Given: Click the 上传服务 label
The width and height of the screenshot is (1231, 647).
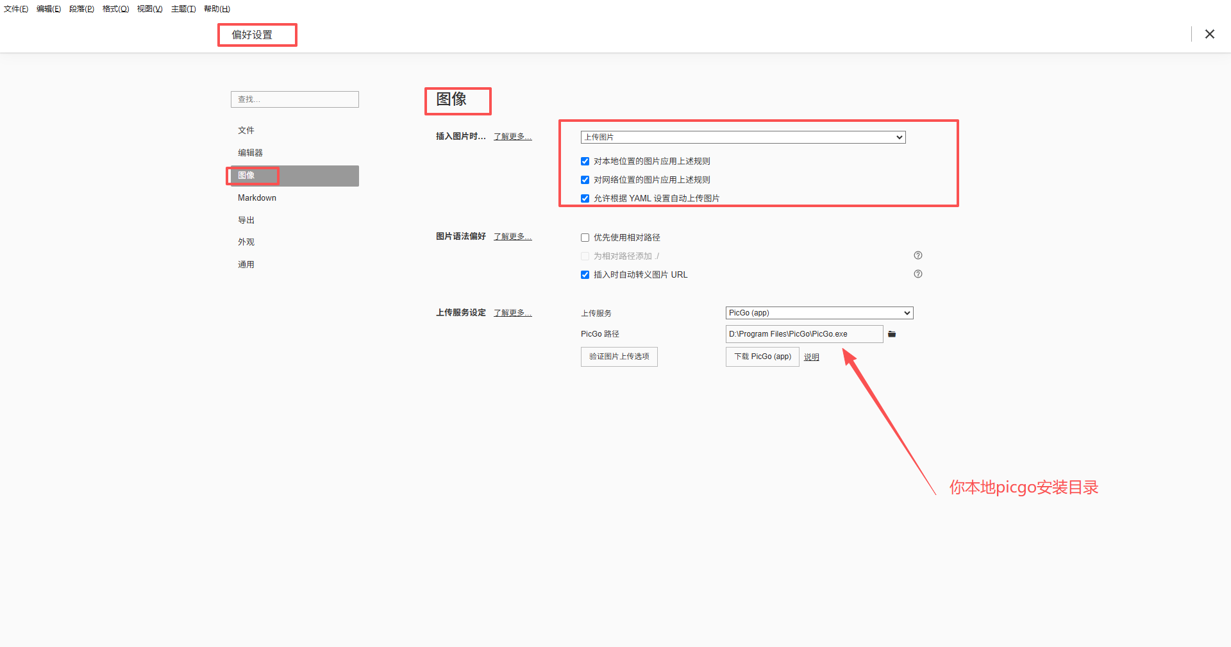Looking at the screenshot, I should (x=596, y=314).
